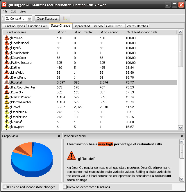
Task: Click the glNormalPointer yellow warning icon
Action: (x=7, y=102)
